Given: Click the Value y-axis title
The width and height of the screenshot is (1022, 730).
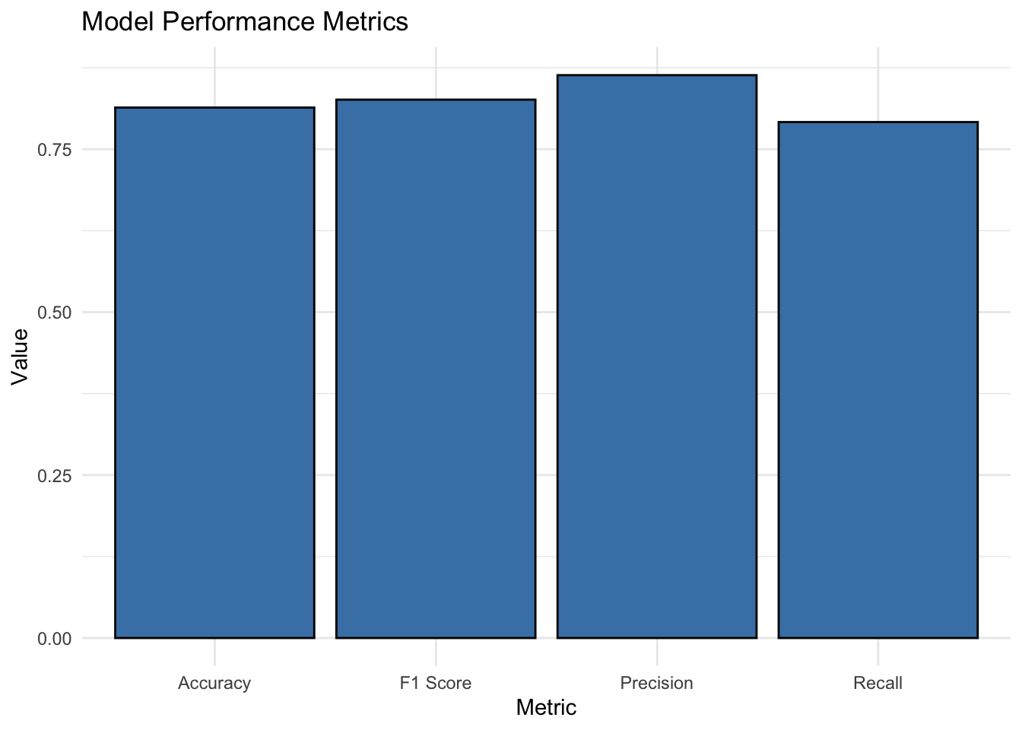Looking at the screenshot, I should 20,356.
